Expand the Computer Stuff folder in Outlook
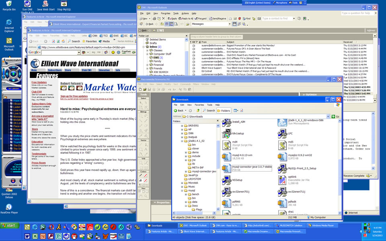386x241 pixels. 148,54
